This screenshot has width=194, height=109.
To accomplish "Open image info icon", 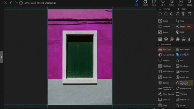I will [21, 3].
